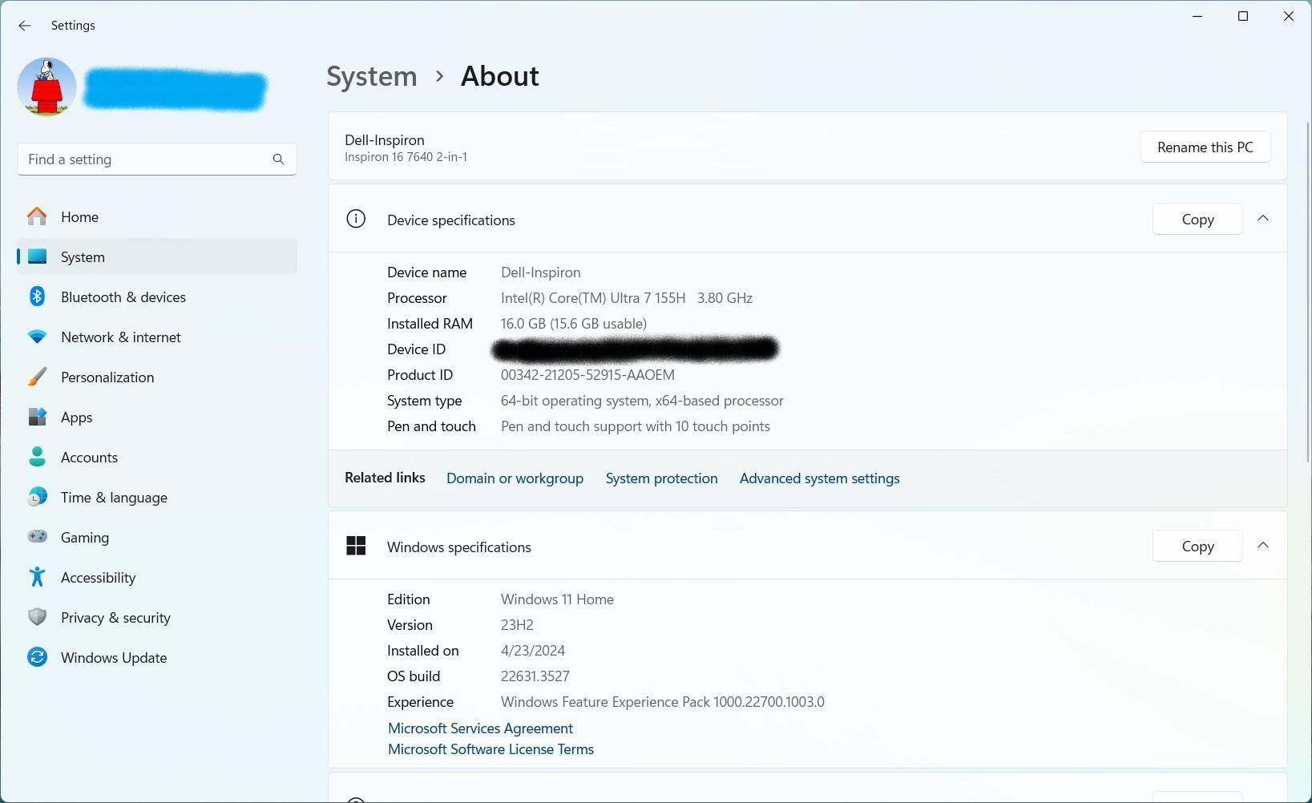The width and height of the screenshot is (1312, 803).
Task: Open Bluetooth & devices settings icon
Action: 37,297
